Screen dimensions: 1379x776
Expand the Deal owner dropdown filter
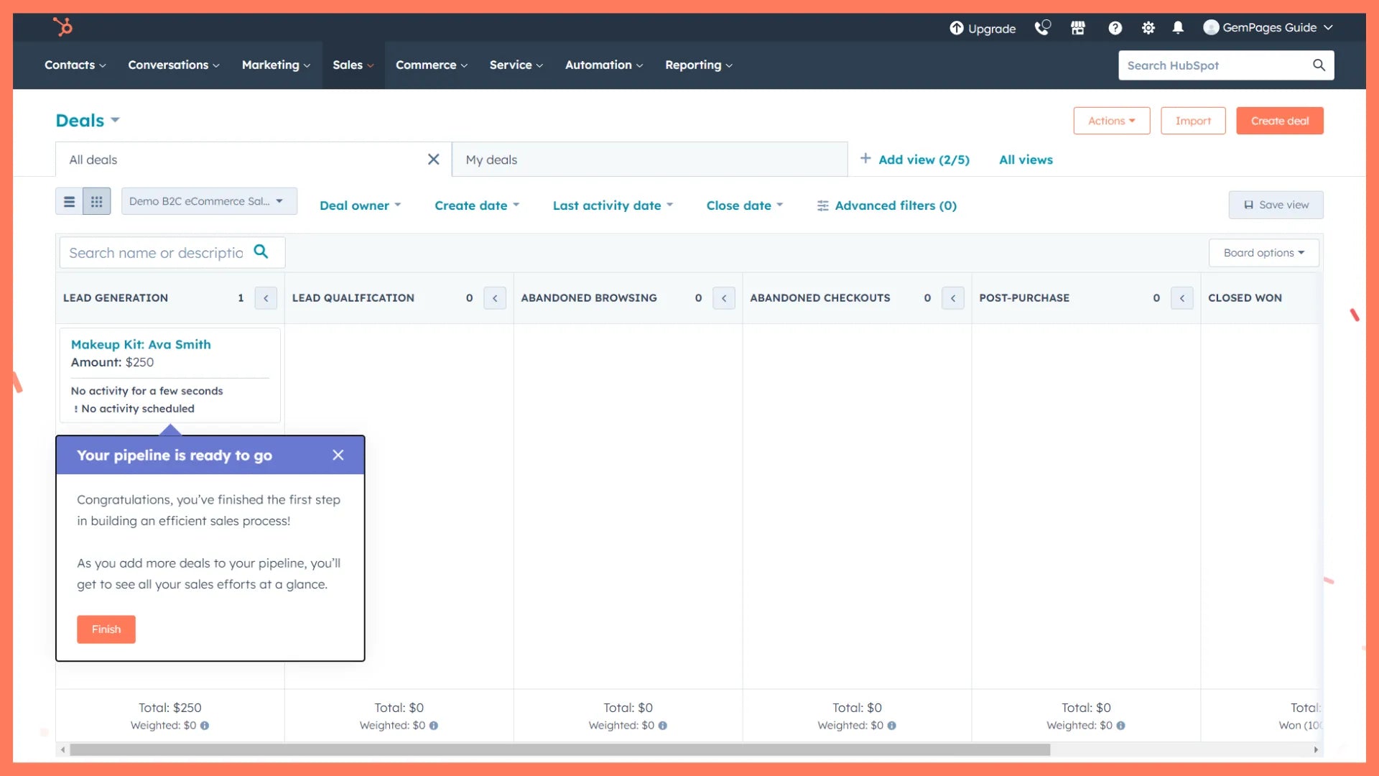click(361, 205)
